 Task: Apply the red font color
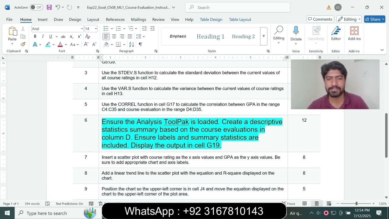point(60,44)
